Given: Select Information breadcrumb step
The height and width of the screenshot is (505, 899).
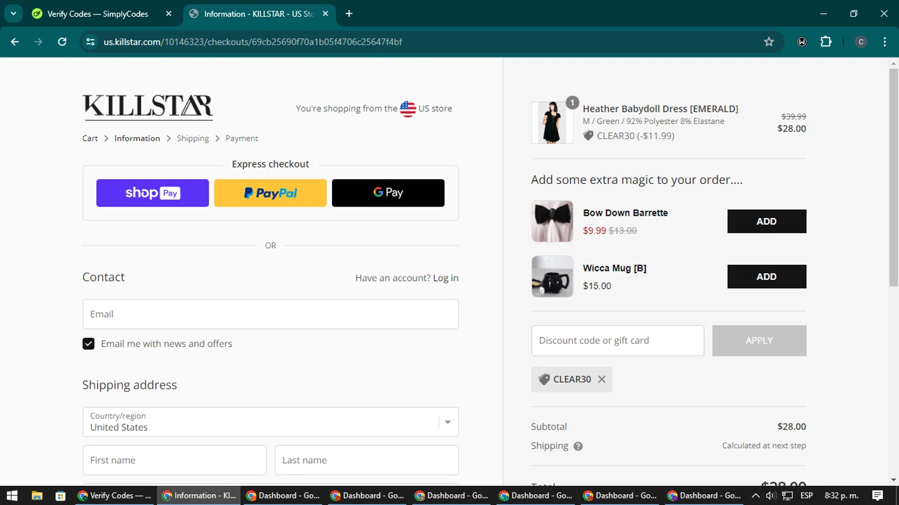Looking at the screenshot, I should tap(137, 138).
